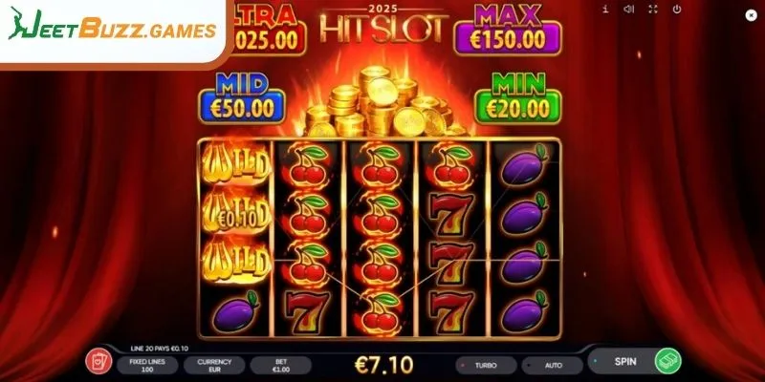765x382 pixels.
Task: Click the green spin chip icon
Action: (667, 362)
